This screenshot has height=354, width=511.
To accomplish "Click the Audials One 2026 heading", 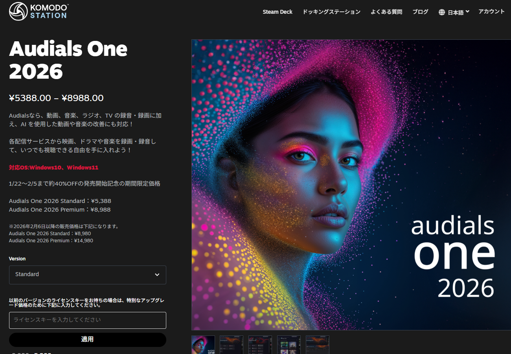I will [68, 60].
